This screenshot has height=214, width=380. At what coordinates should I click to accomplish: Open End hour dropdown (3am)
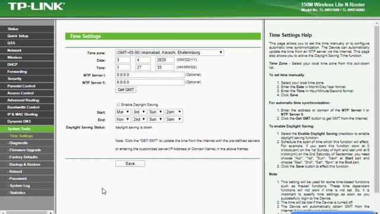(x=174, y=119)
